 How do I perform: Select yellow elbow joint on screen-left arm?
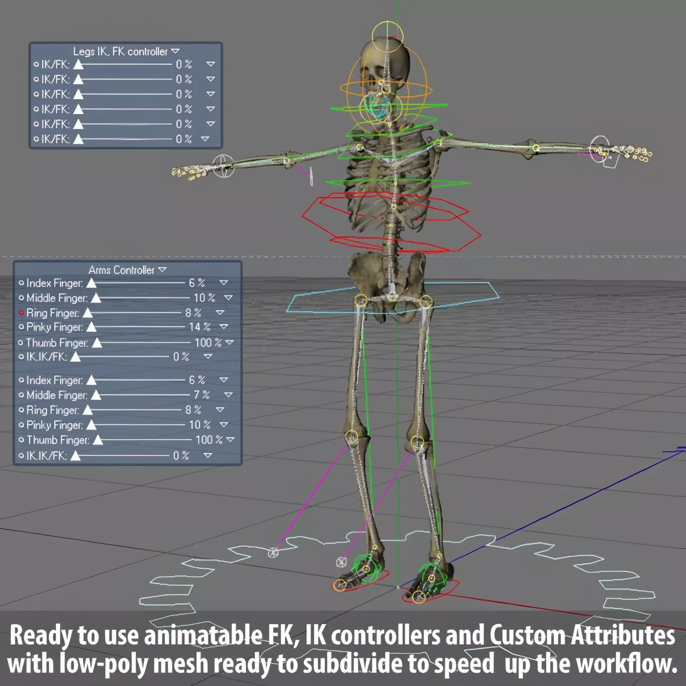coord(286,161)
